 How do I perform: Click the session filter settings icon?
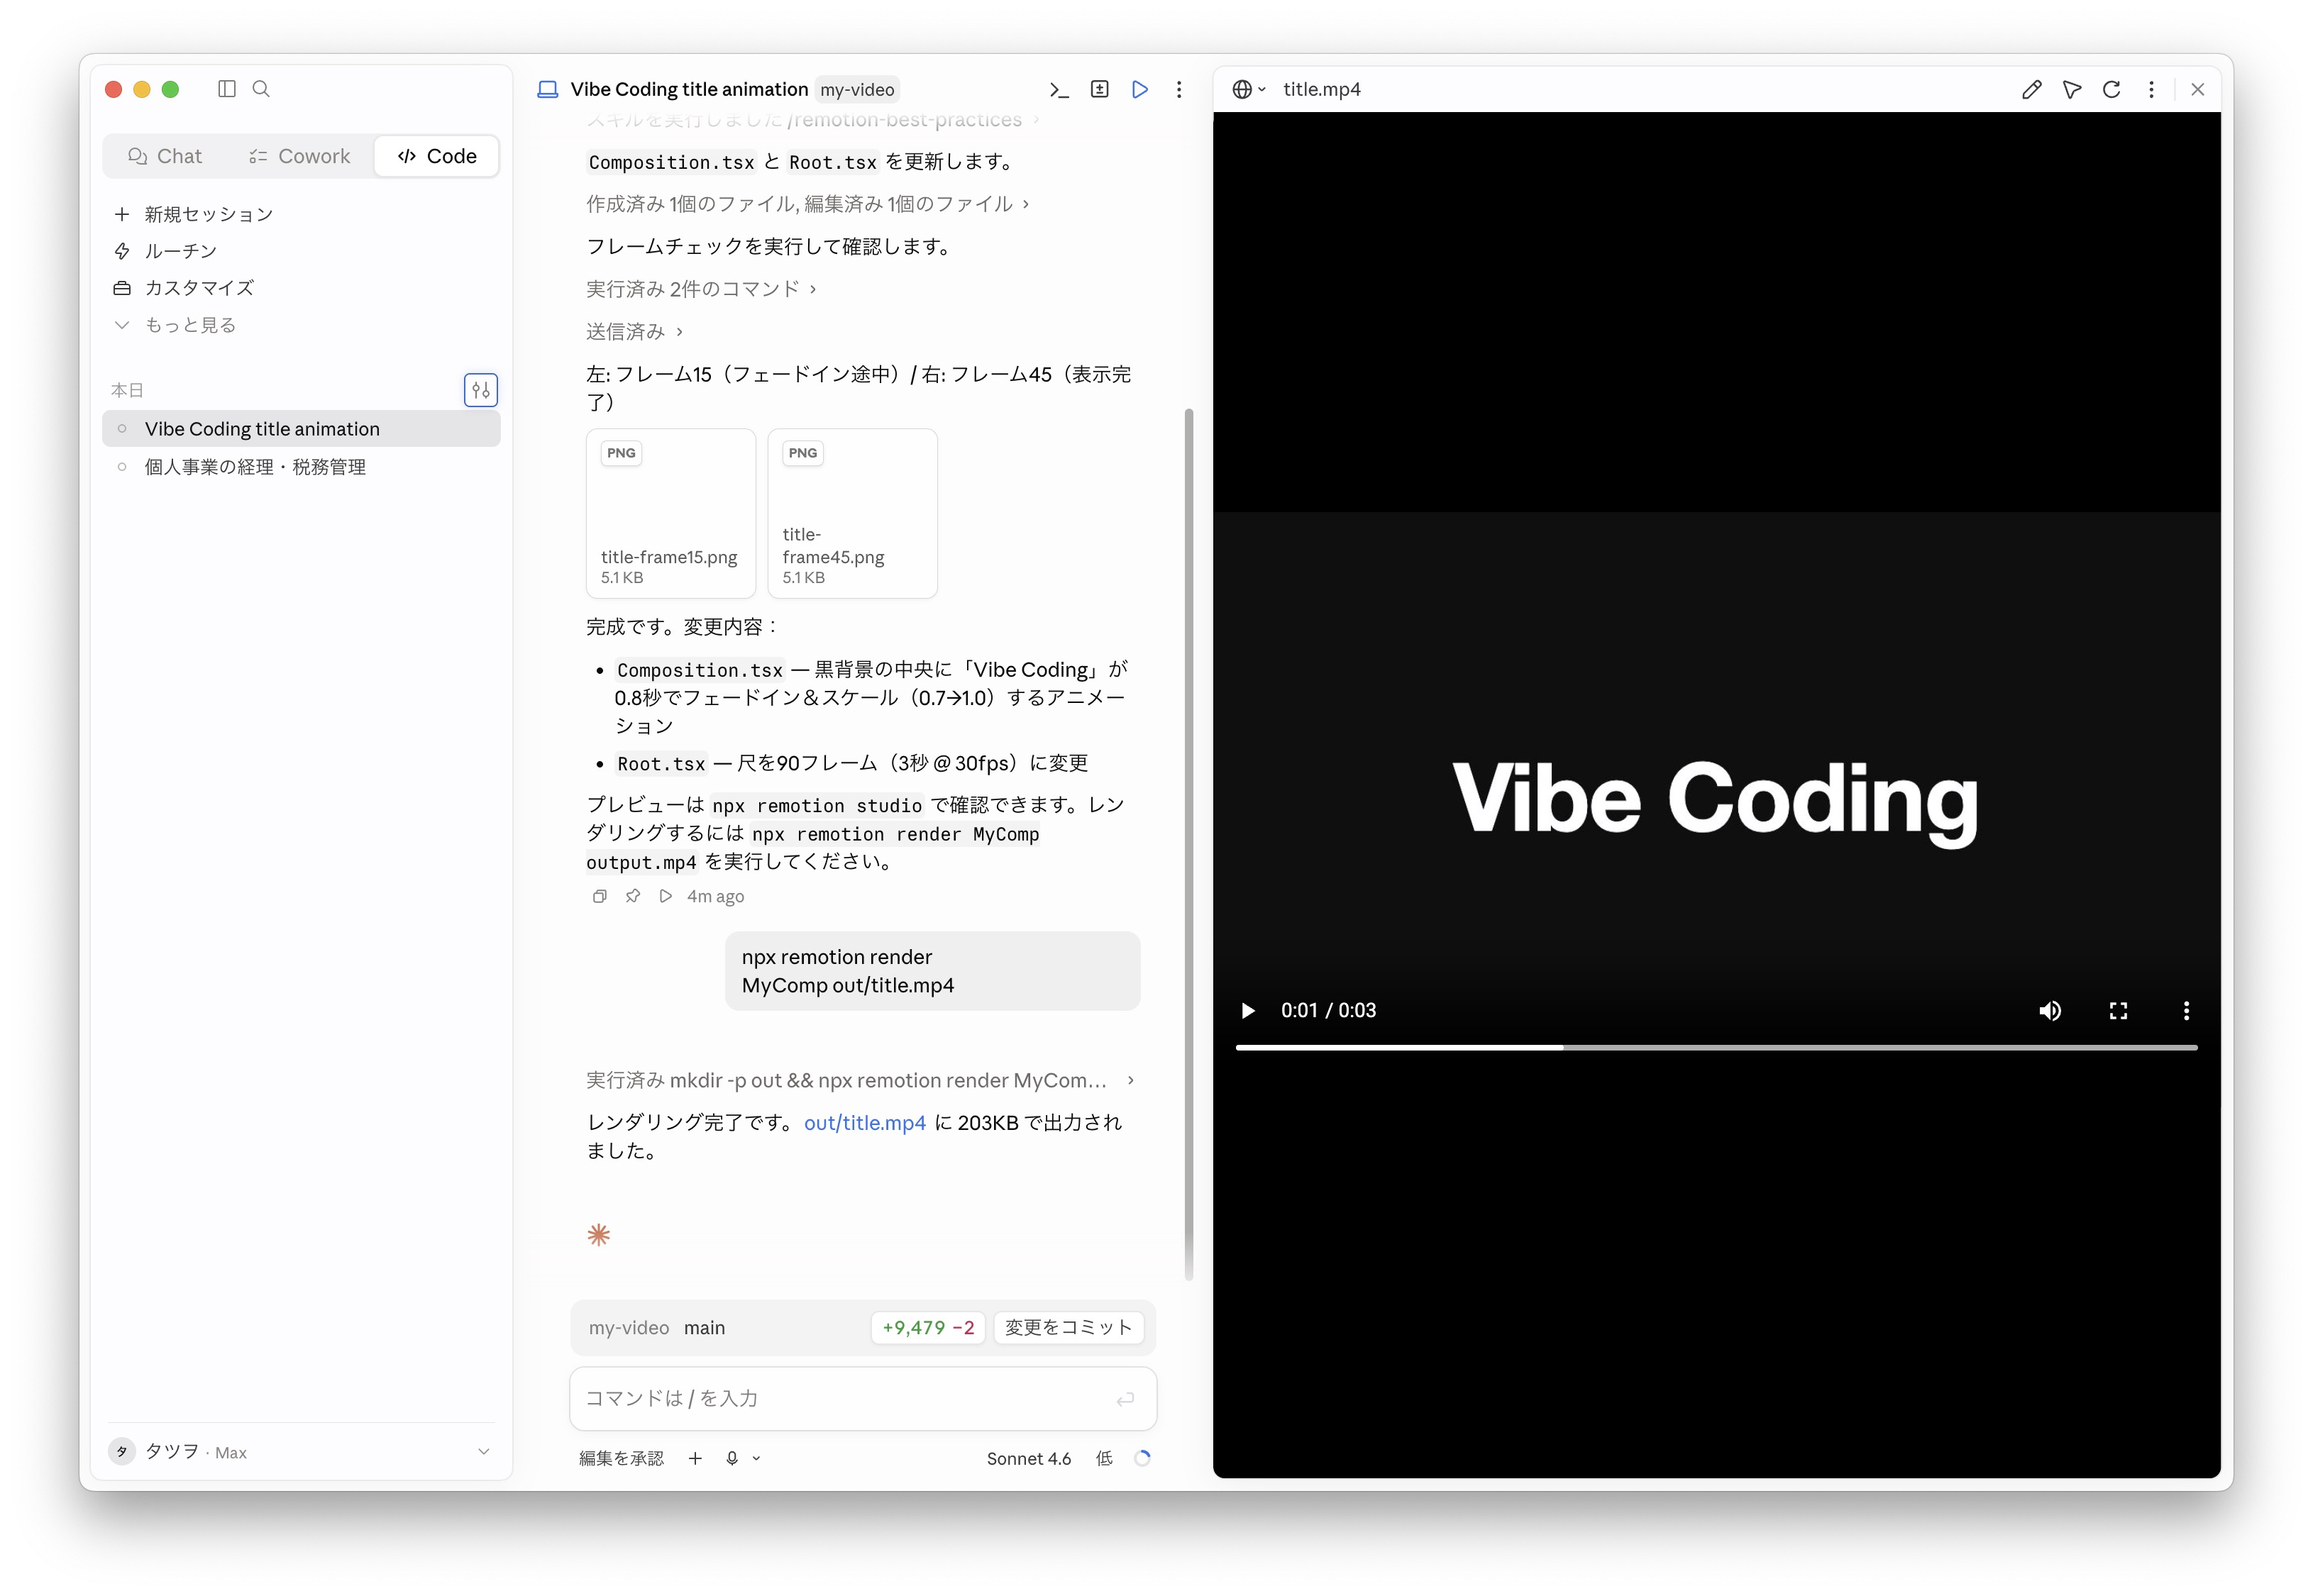point(481,389)
